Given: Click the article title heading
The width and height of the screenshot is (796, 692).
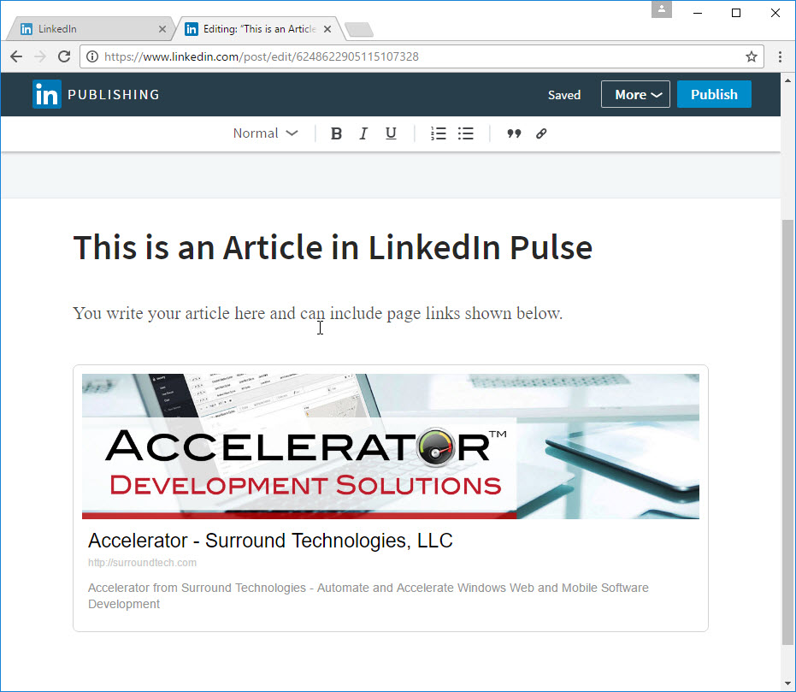Looking at the screenshot, I should point(333,248).
